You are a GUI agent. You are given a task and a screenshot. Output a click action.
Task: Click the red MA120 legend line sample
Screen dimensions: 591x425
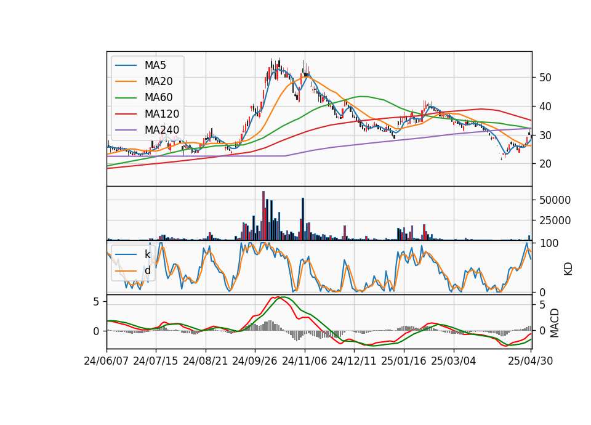click(126, 114)
